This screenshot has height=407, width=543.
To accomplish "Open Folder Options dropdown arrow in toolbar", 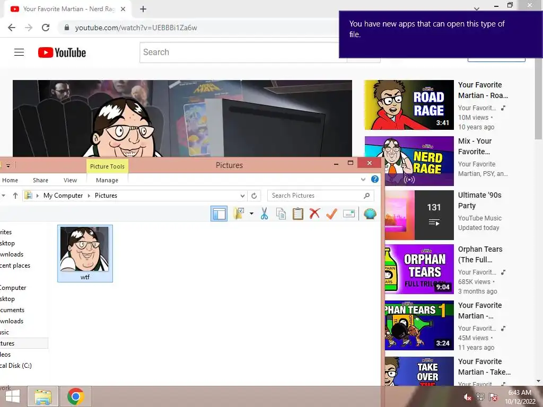I will 251,214.
